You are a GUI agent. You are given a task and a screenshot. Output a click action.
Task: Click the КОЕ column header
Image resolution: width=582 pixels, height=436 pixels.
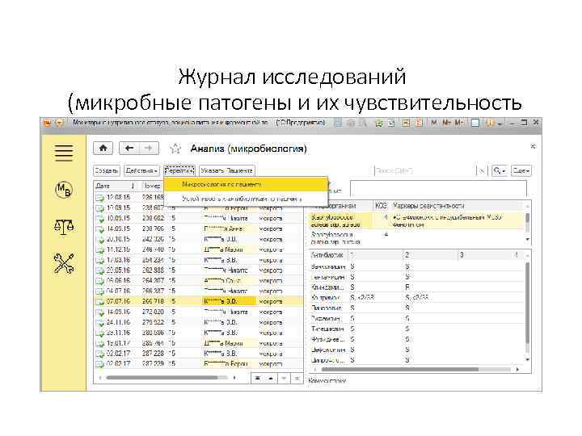pos(381,206)
